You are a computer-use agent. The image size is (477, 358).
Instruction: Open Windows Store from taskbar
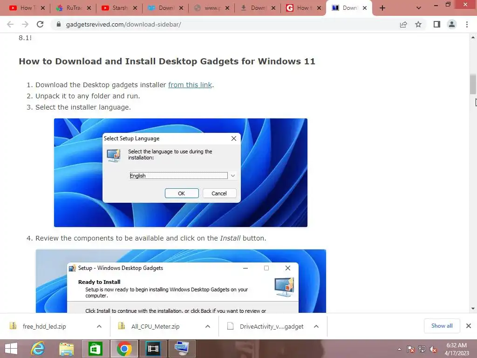coord(95,349)
